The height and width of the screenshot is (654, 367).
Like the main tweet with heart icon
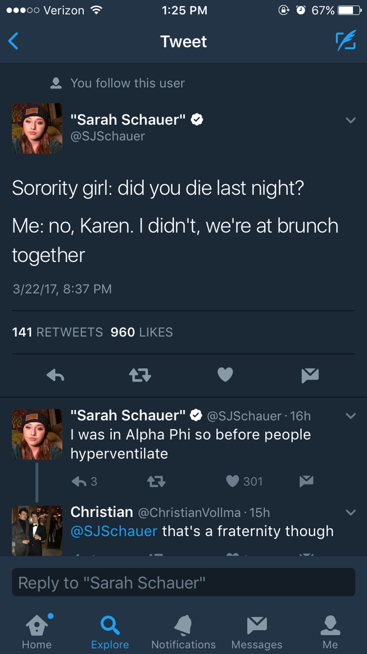225,374
